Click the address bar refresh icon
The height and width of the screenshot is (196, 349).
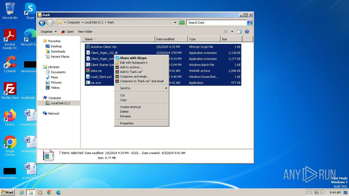182,23
